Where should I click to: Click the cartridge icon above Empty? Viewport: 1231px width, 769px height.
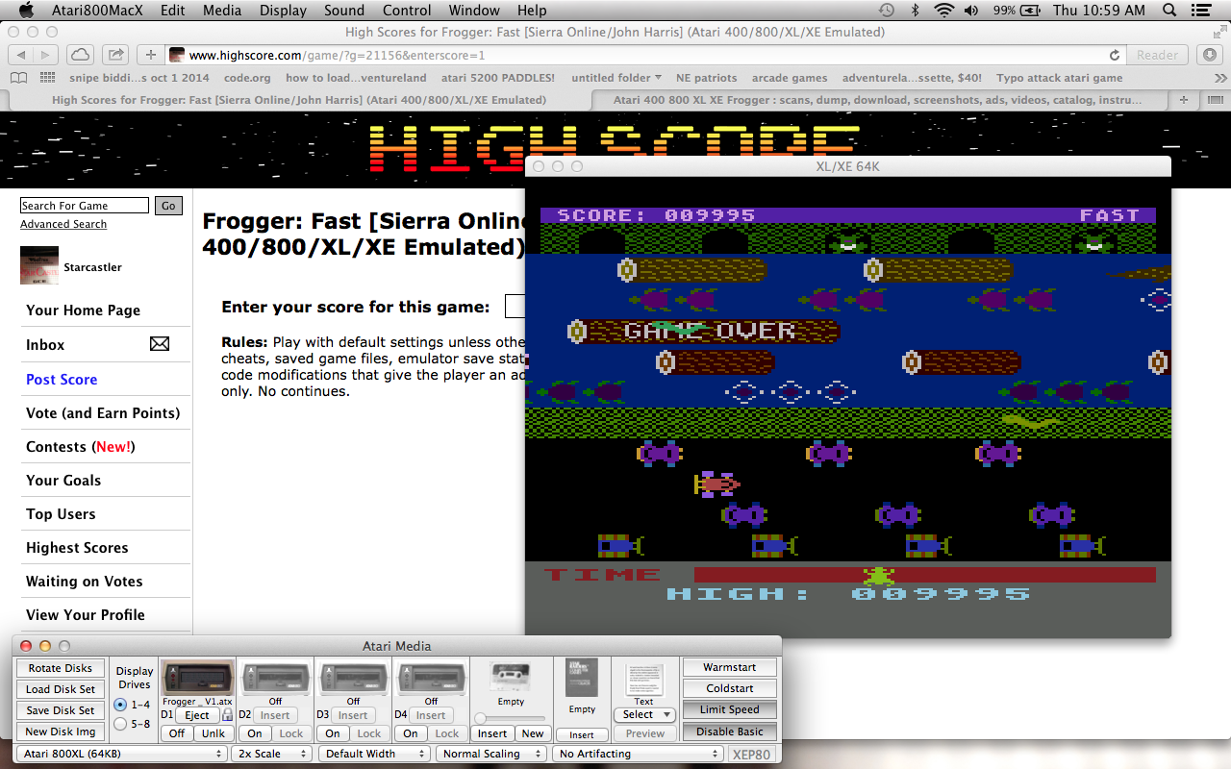pyautogui.click(x=582, y=678)
